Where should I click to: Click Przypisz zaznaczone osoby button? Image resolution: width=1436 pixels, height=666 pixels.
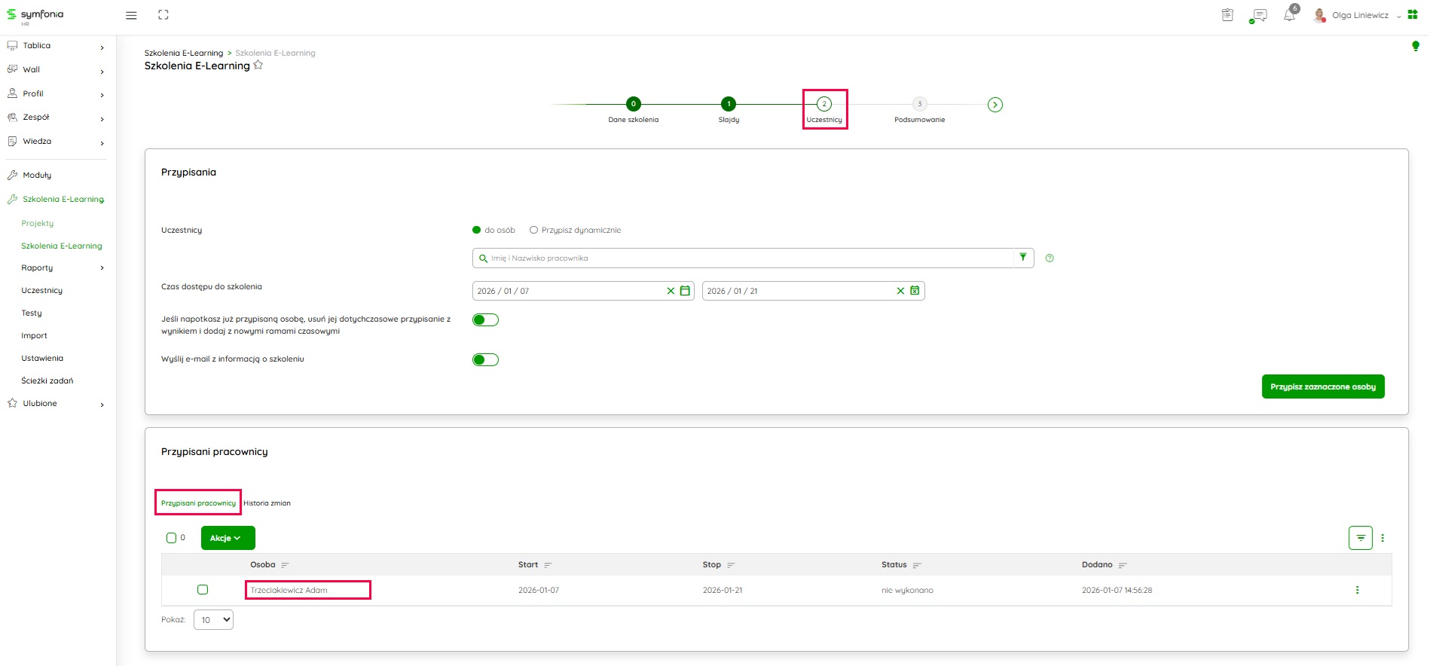(x=1322, y=386)
